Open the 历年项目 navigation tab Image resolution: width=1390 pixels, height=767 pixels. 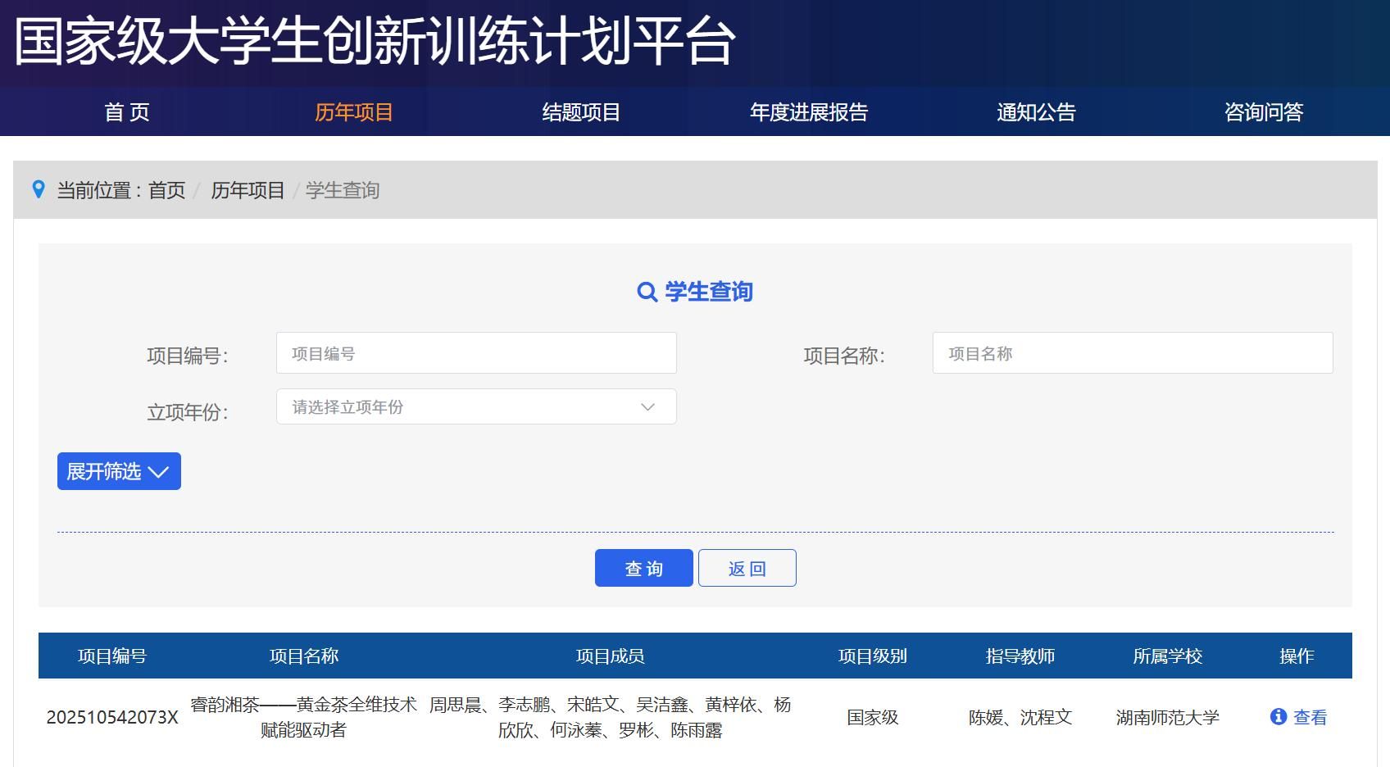click(x=354, y=112)
